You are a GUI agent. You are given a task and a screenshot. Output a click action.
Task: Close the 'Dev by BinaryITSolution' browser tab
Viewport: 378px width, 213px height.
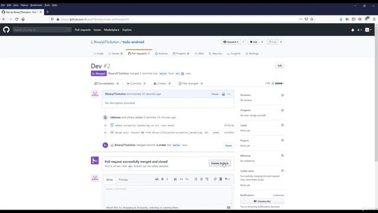(41, 12)
